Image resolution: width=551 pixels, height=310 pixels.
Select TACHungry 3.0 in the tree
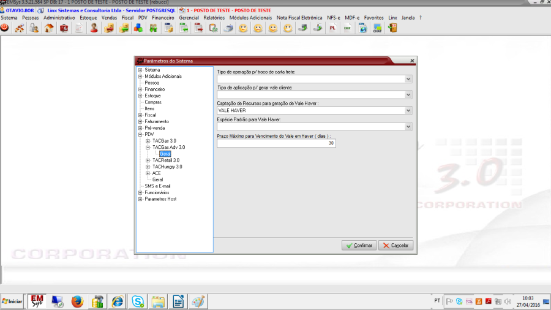167,167
